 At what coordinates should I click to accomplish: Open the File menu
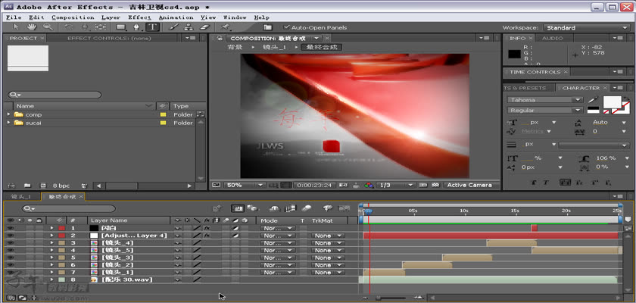[x=14, y=17]
